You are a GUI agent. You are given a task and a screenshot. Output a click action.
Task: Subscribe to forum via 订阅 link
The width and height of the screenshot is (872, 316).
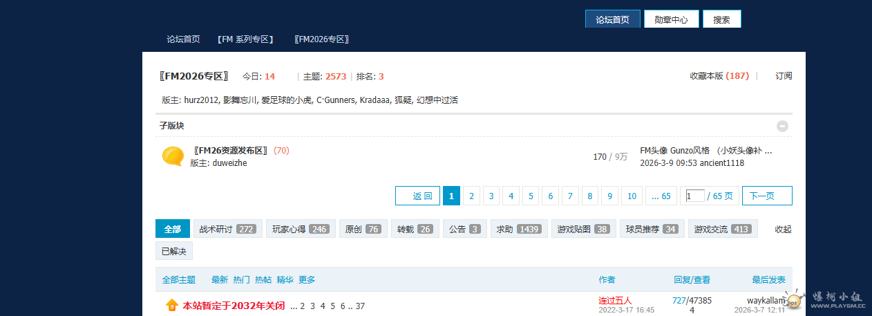pyautogui.click(x=784, y=76)
